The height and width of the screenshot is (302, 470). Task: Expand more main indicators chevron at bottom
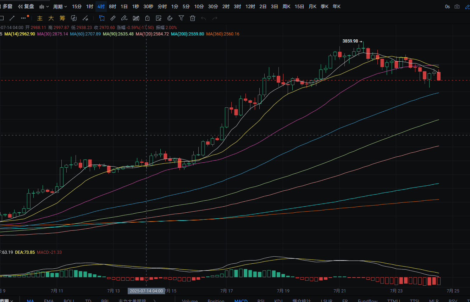[154, 301]
